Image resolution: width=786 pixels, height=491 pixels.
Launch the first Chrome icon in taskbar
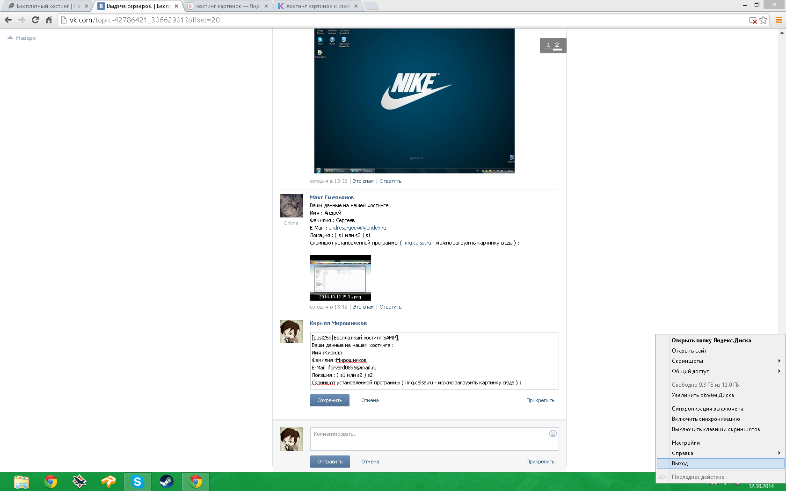[51, 482]
